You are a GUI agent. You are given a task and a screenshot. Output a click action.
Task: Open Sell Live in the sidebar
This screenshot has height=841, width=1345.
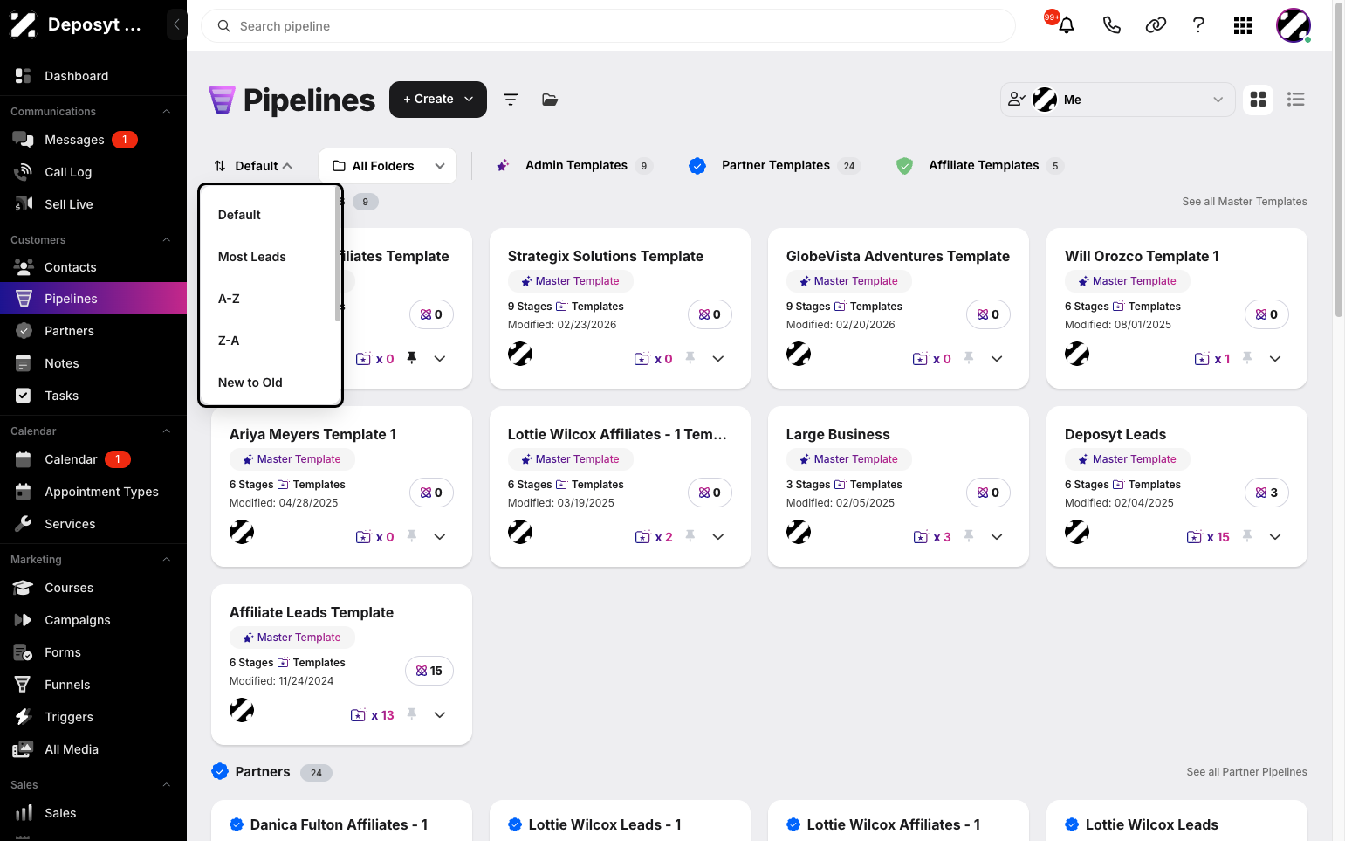coord(93,204)
